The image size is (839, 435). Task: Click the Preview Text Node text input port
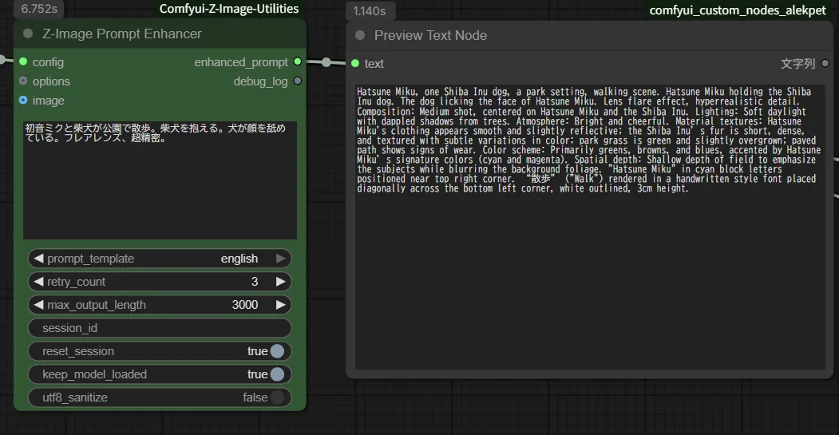pos(355,64)
